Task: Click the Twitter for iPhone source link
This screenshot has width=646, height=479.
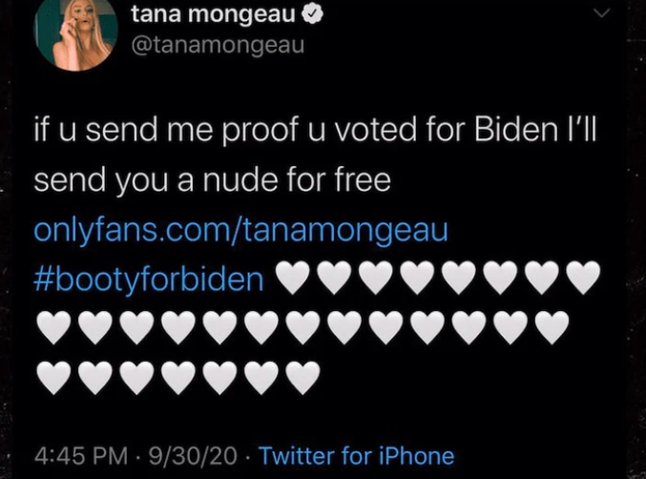Action: (x=357, y=456)
